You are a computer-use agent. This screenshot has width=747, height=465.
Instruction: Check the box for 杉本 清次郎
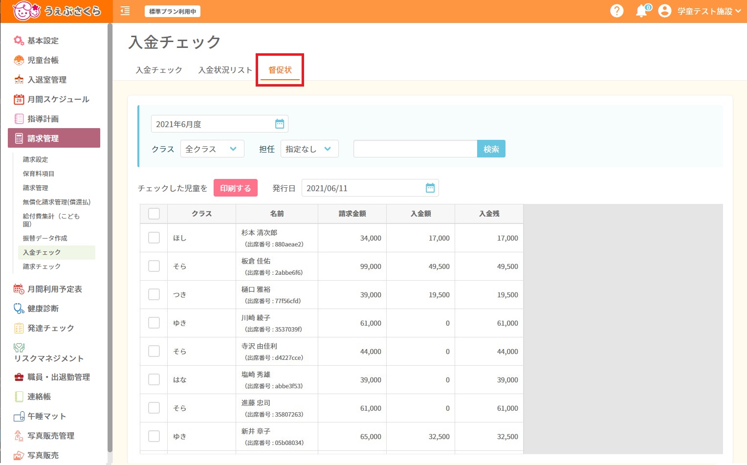click(154, 238)
